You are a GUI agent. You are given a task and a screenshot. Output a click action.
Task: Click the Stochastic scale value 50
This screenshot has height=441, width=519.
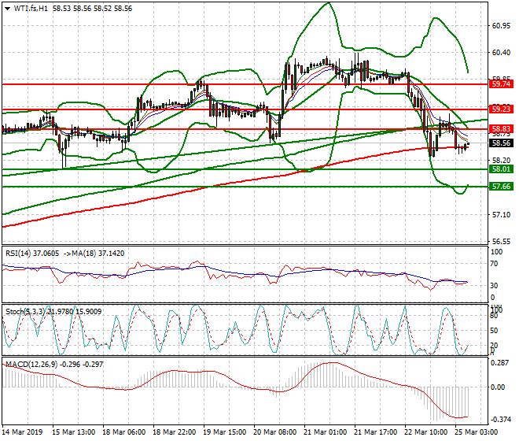tap(494, 331)
